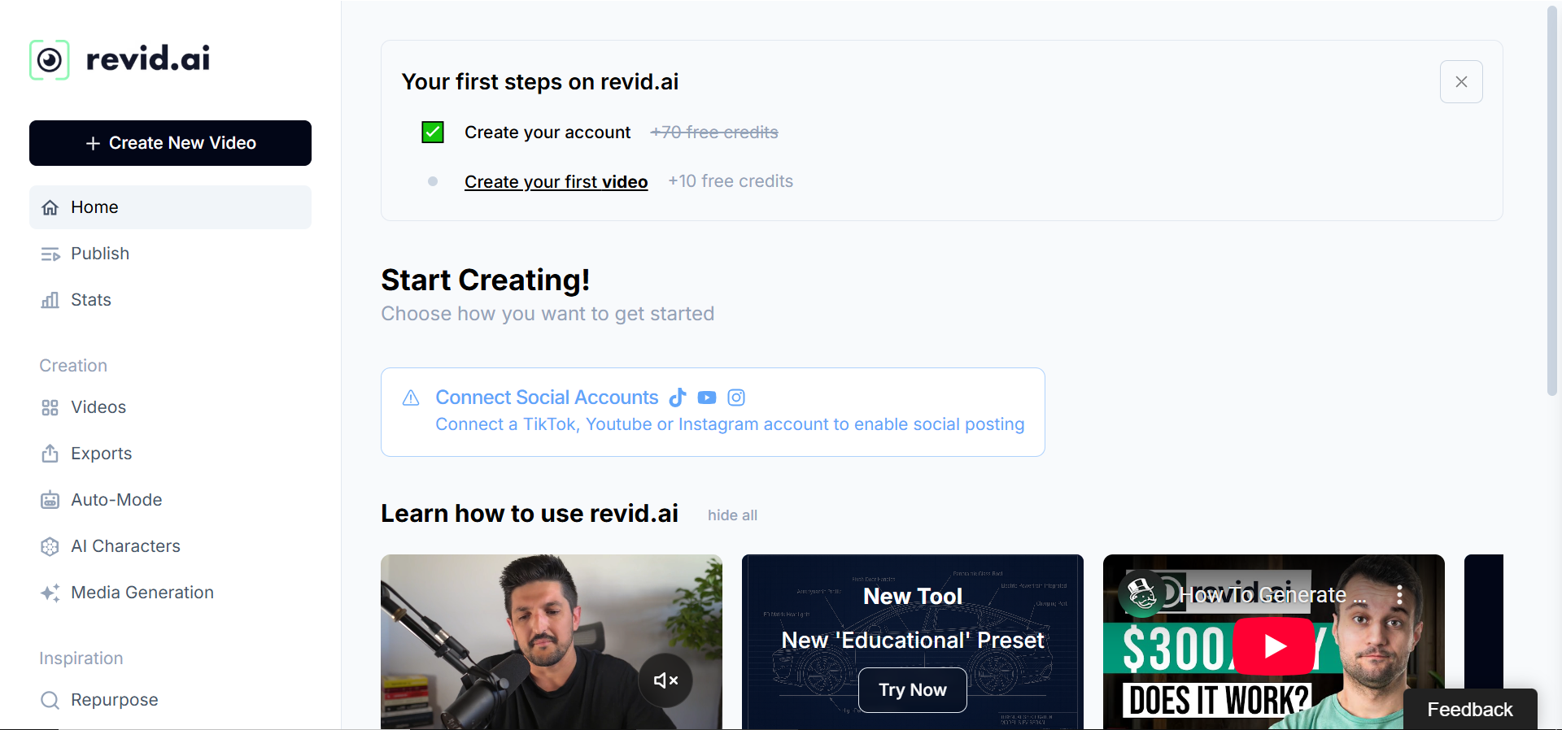Click the Instagram icon in Connect Social Accounts
The width and height of the screenshot is (1562, 730).
[736, 398]
